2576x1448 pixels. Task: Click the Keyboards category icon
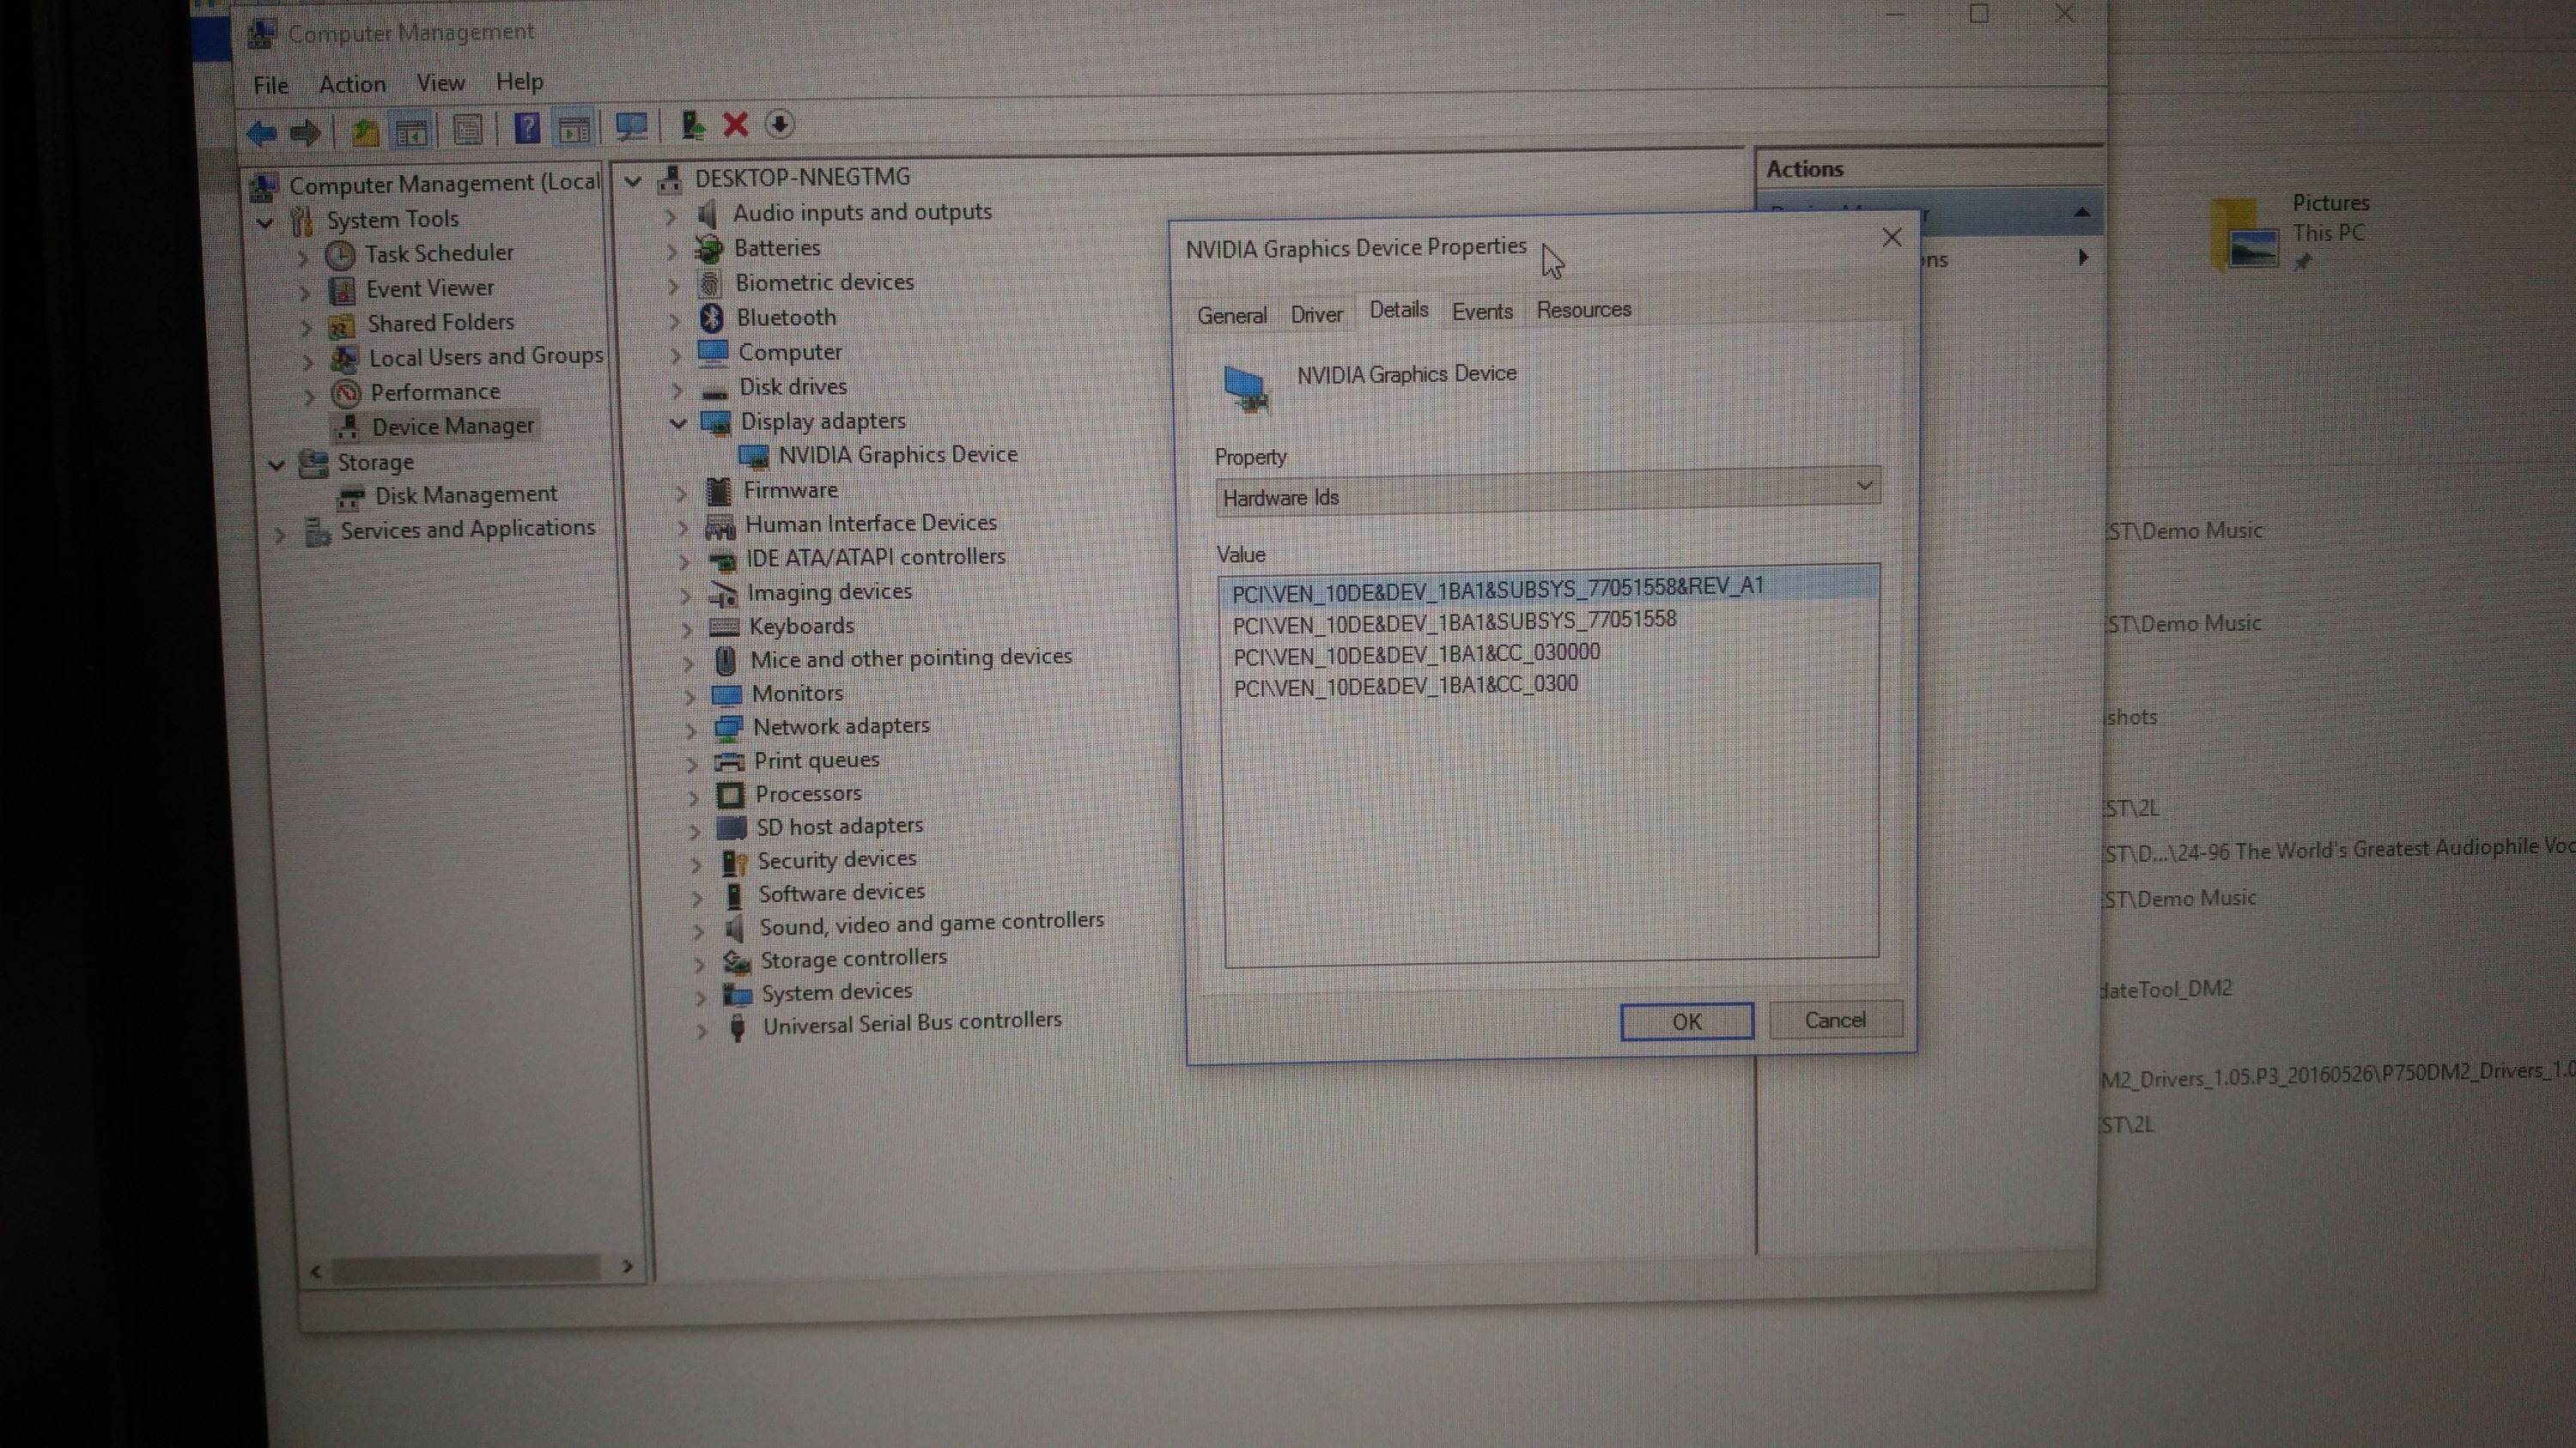coord(724,627)
